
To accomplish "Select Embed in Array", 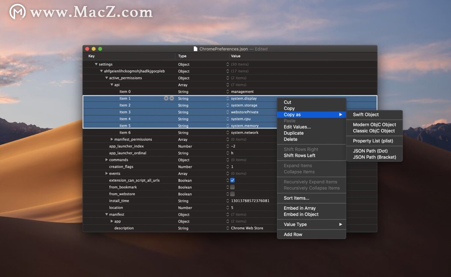I will (x=312, y=208).
